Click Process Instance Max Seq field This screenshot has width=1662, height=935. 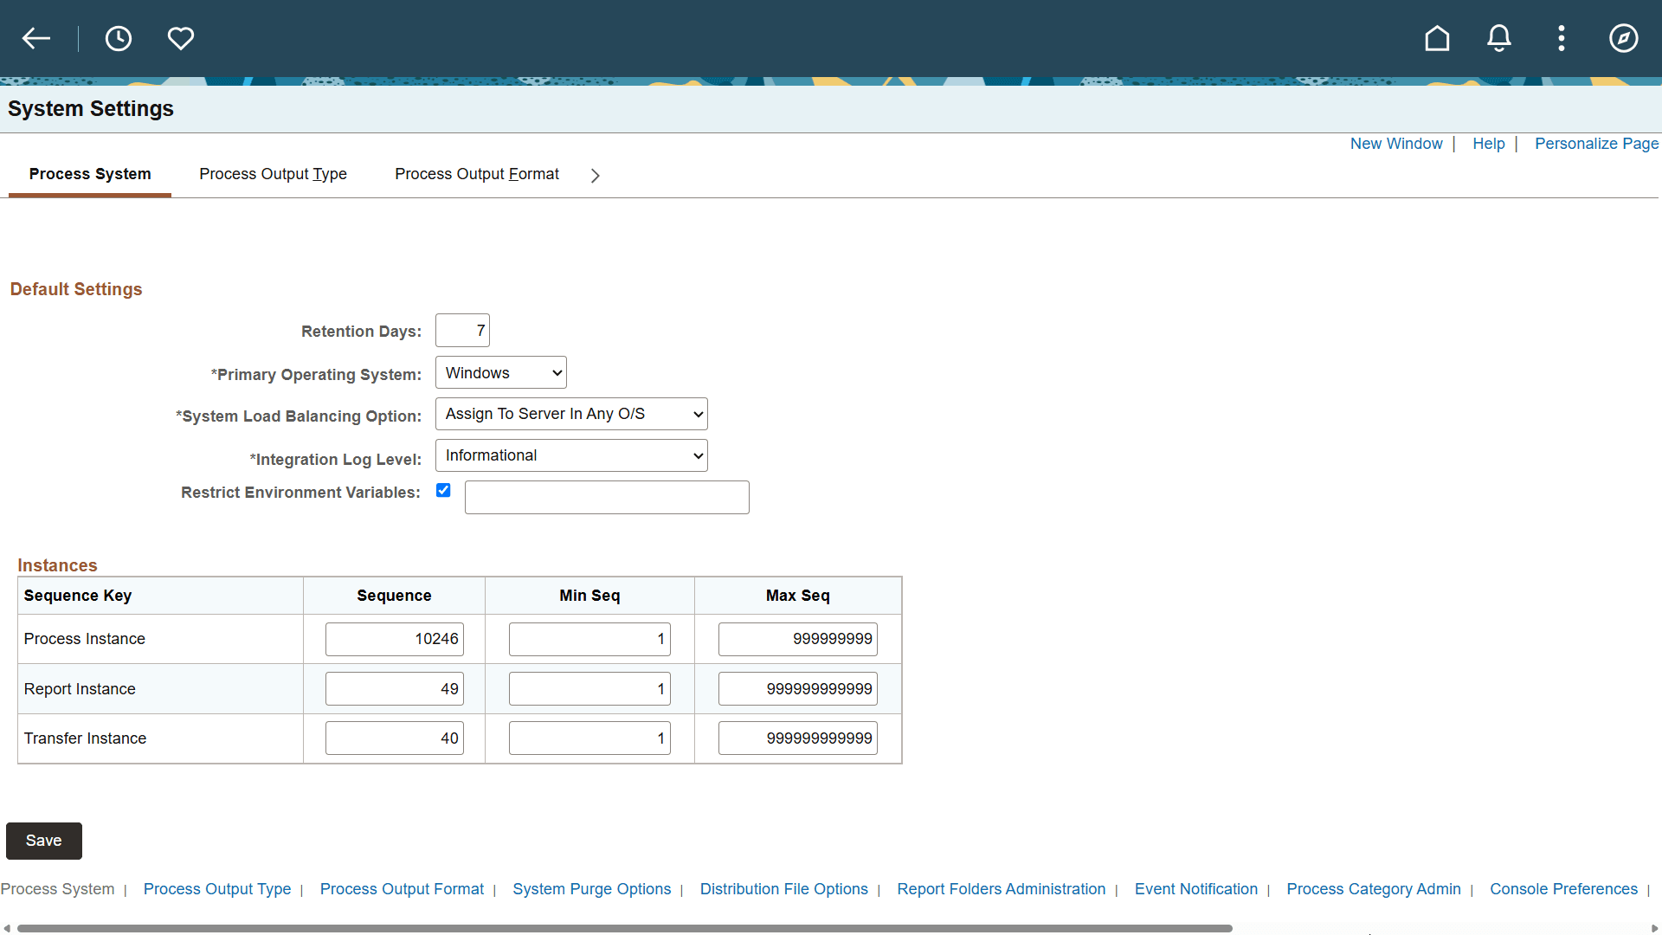pos(798,639)
